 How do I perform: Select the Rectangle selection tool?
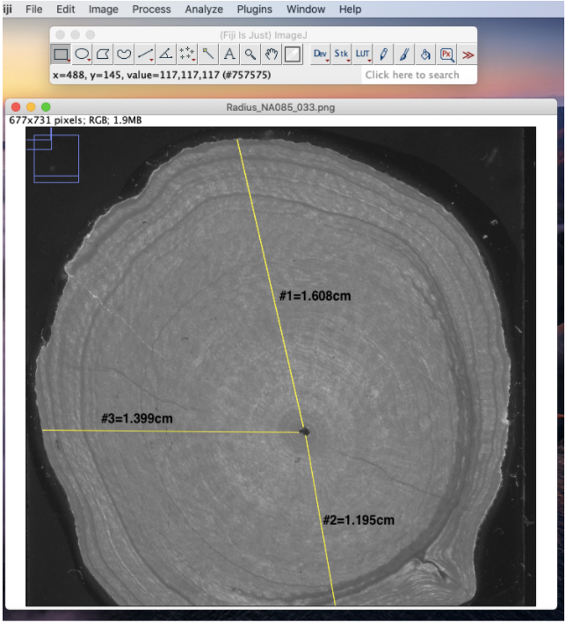[x=60, y=55]
